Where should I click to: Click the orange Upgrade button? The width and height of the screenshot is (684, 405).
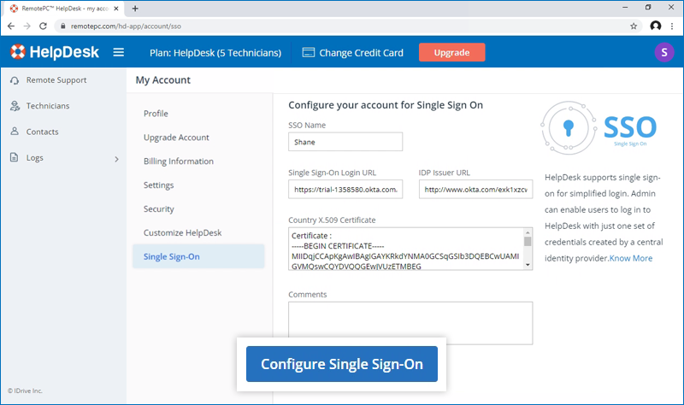click(451, 52)
